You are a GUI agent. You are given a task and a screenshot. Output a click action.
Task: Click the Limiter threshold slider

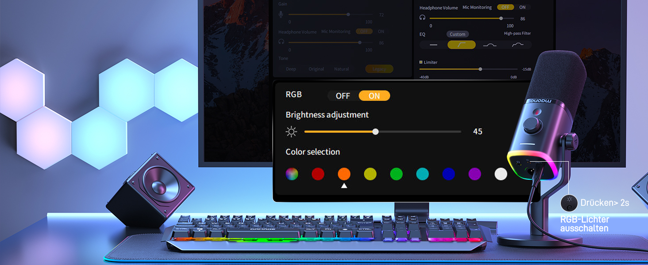click(468, 69)
